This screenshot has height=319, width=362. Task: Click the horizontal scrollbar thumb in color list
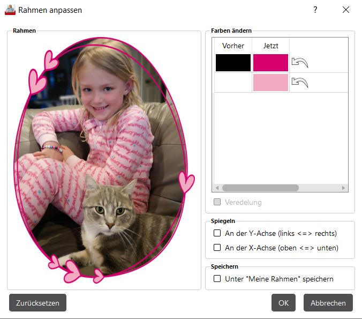point(260,188)
